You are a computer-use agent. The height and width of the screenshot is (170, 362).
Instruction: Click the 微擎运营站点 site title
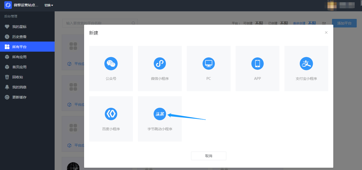[26, 5]
